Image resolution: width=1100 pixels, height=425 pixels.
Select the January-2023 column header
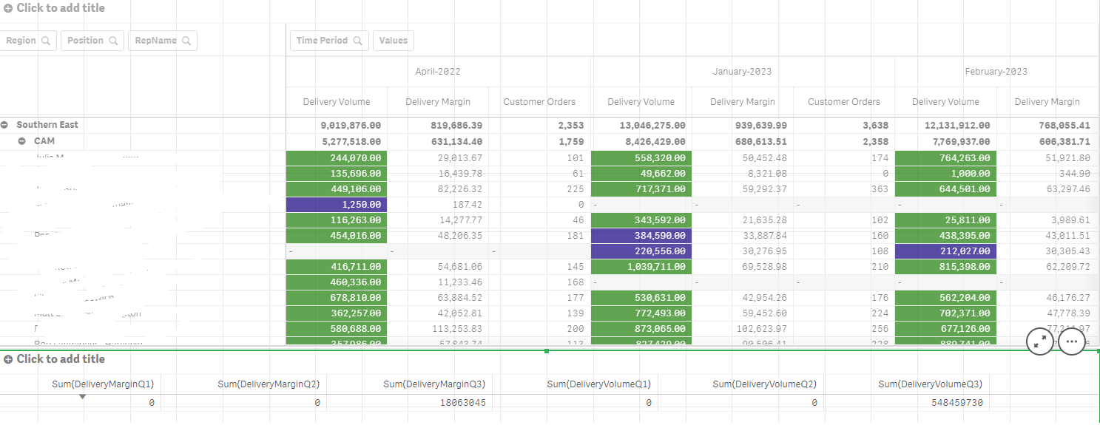(742, 72)
